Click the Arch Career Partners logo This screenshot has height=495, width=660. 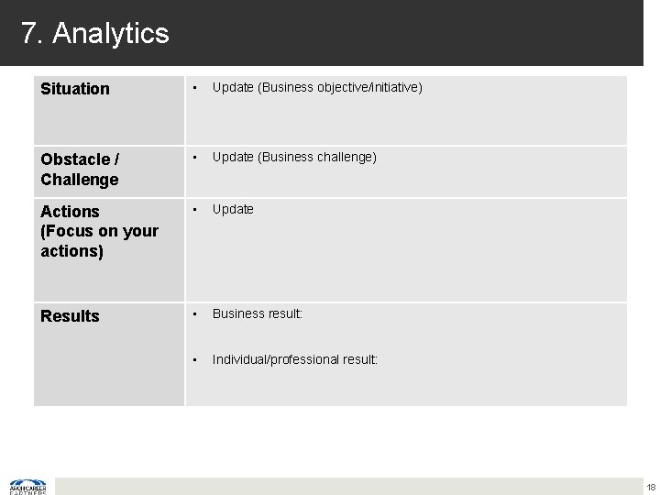click(x=27, y=486)
